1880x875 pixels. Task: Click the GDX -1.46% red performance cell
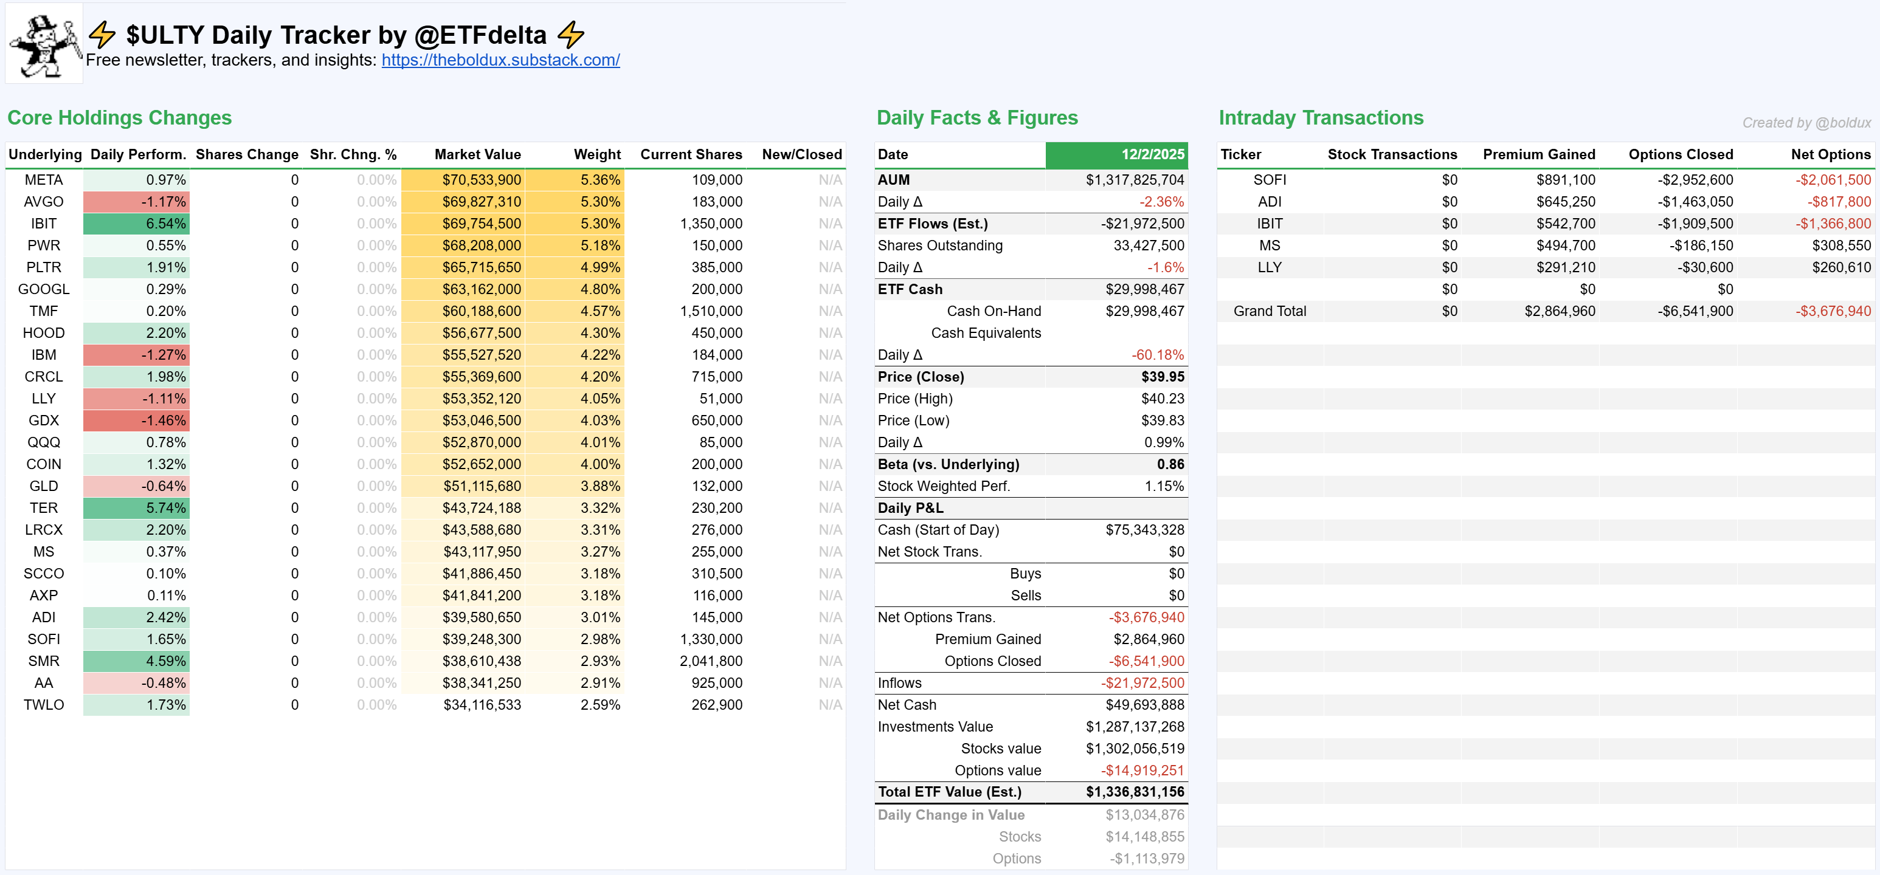tap(136, 420)
